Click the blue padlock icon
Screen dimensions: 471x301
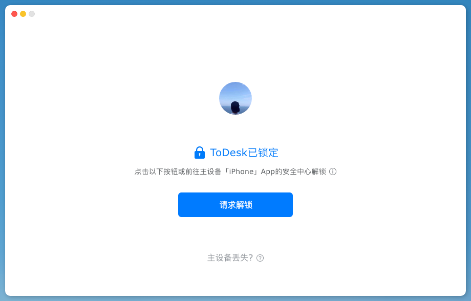(200, 153)
